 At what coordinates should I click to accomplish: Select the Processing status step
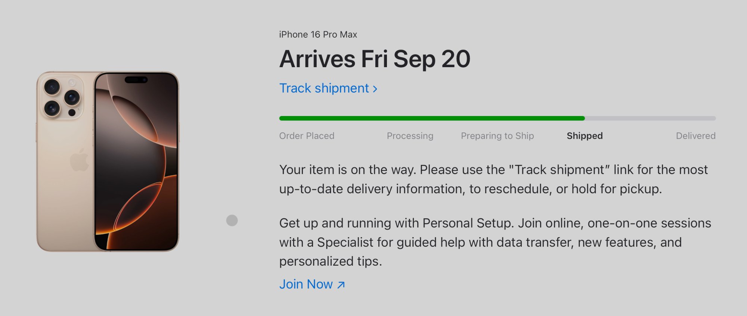click(x=410, y=136)
